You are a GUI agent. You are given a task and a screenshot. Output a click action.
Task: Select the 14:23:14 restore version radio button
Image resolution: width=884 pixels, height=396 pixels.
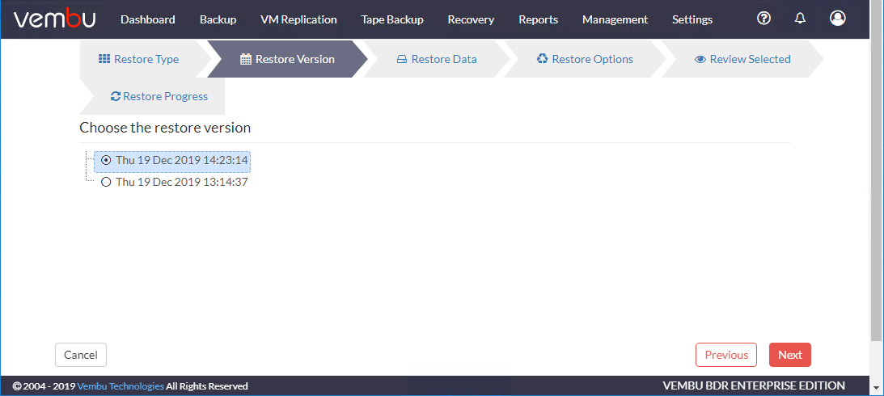pyautogui.click(x=105, y=160)
